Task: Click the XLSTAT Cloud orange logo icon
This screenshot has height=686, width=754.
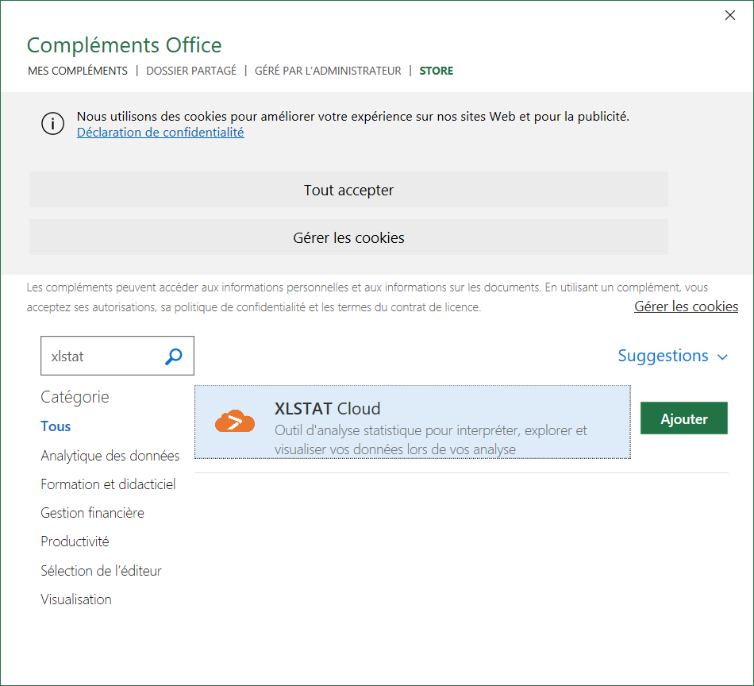Action: point(235,422)
